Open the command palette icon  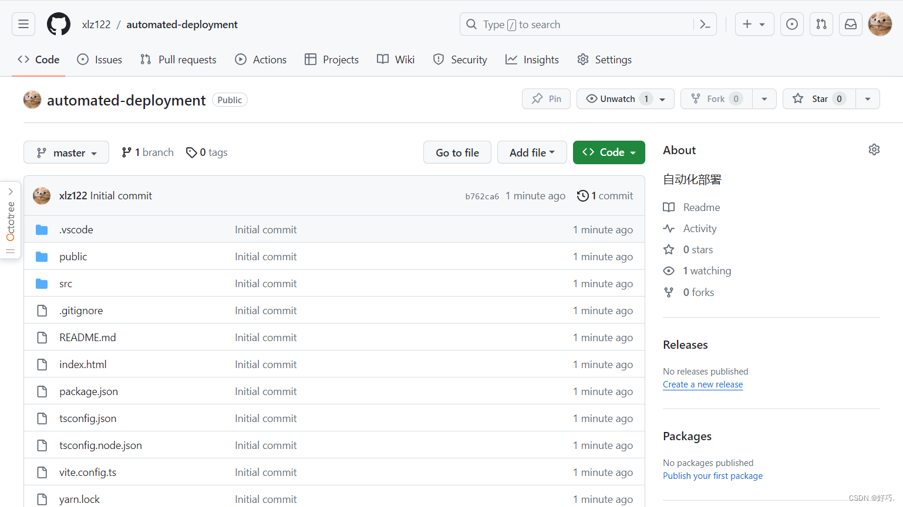[705, 24]
